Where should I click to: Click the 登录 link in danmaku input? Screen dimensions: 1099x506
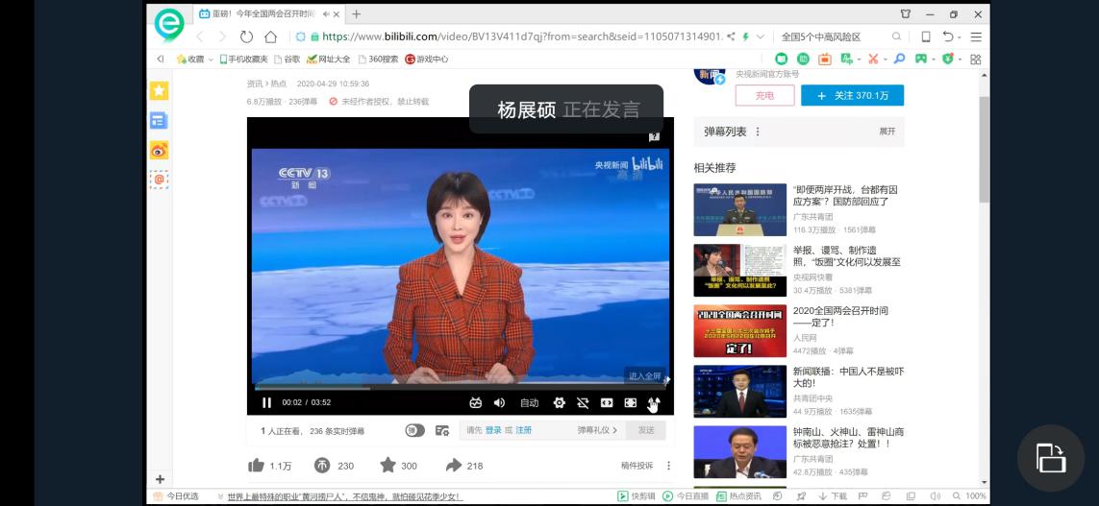(x=493, y=430)
